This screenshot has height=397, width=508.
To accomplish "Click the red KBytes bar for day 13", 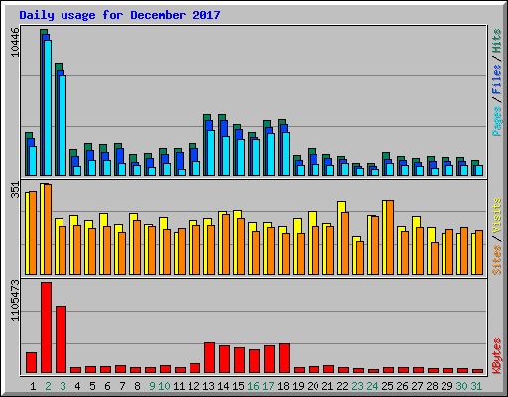I will click(209, 357).
